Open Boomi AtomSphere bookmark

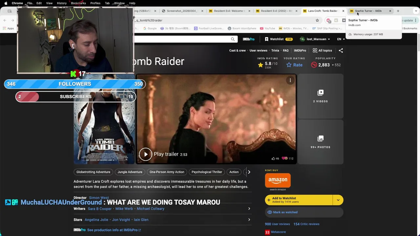(242, 29)
